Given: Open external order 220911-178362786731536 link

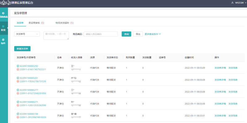Looking at the screenshot, I should pos(33,81).
